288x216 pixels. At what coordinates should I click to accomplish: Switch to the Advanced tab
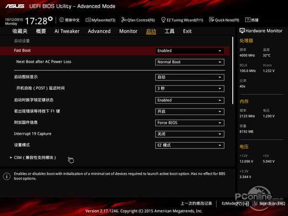pyautogui.click(x=99, y=31)
